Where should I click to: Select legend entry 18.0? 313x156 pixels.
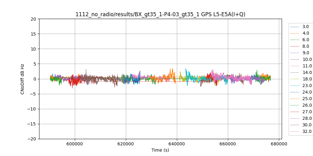click(x=307, y=79)
